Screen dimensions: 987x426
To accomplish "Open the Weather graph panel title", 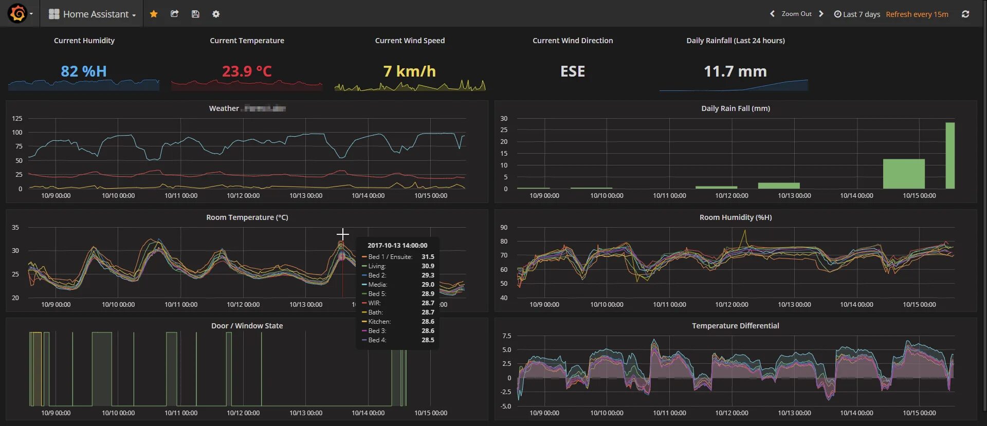I will tap(247, 108).
